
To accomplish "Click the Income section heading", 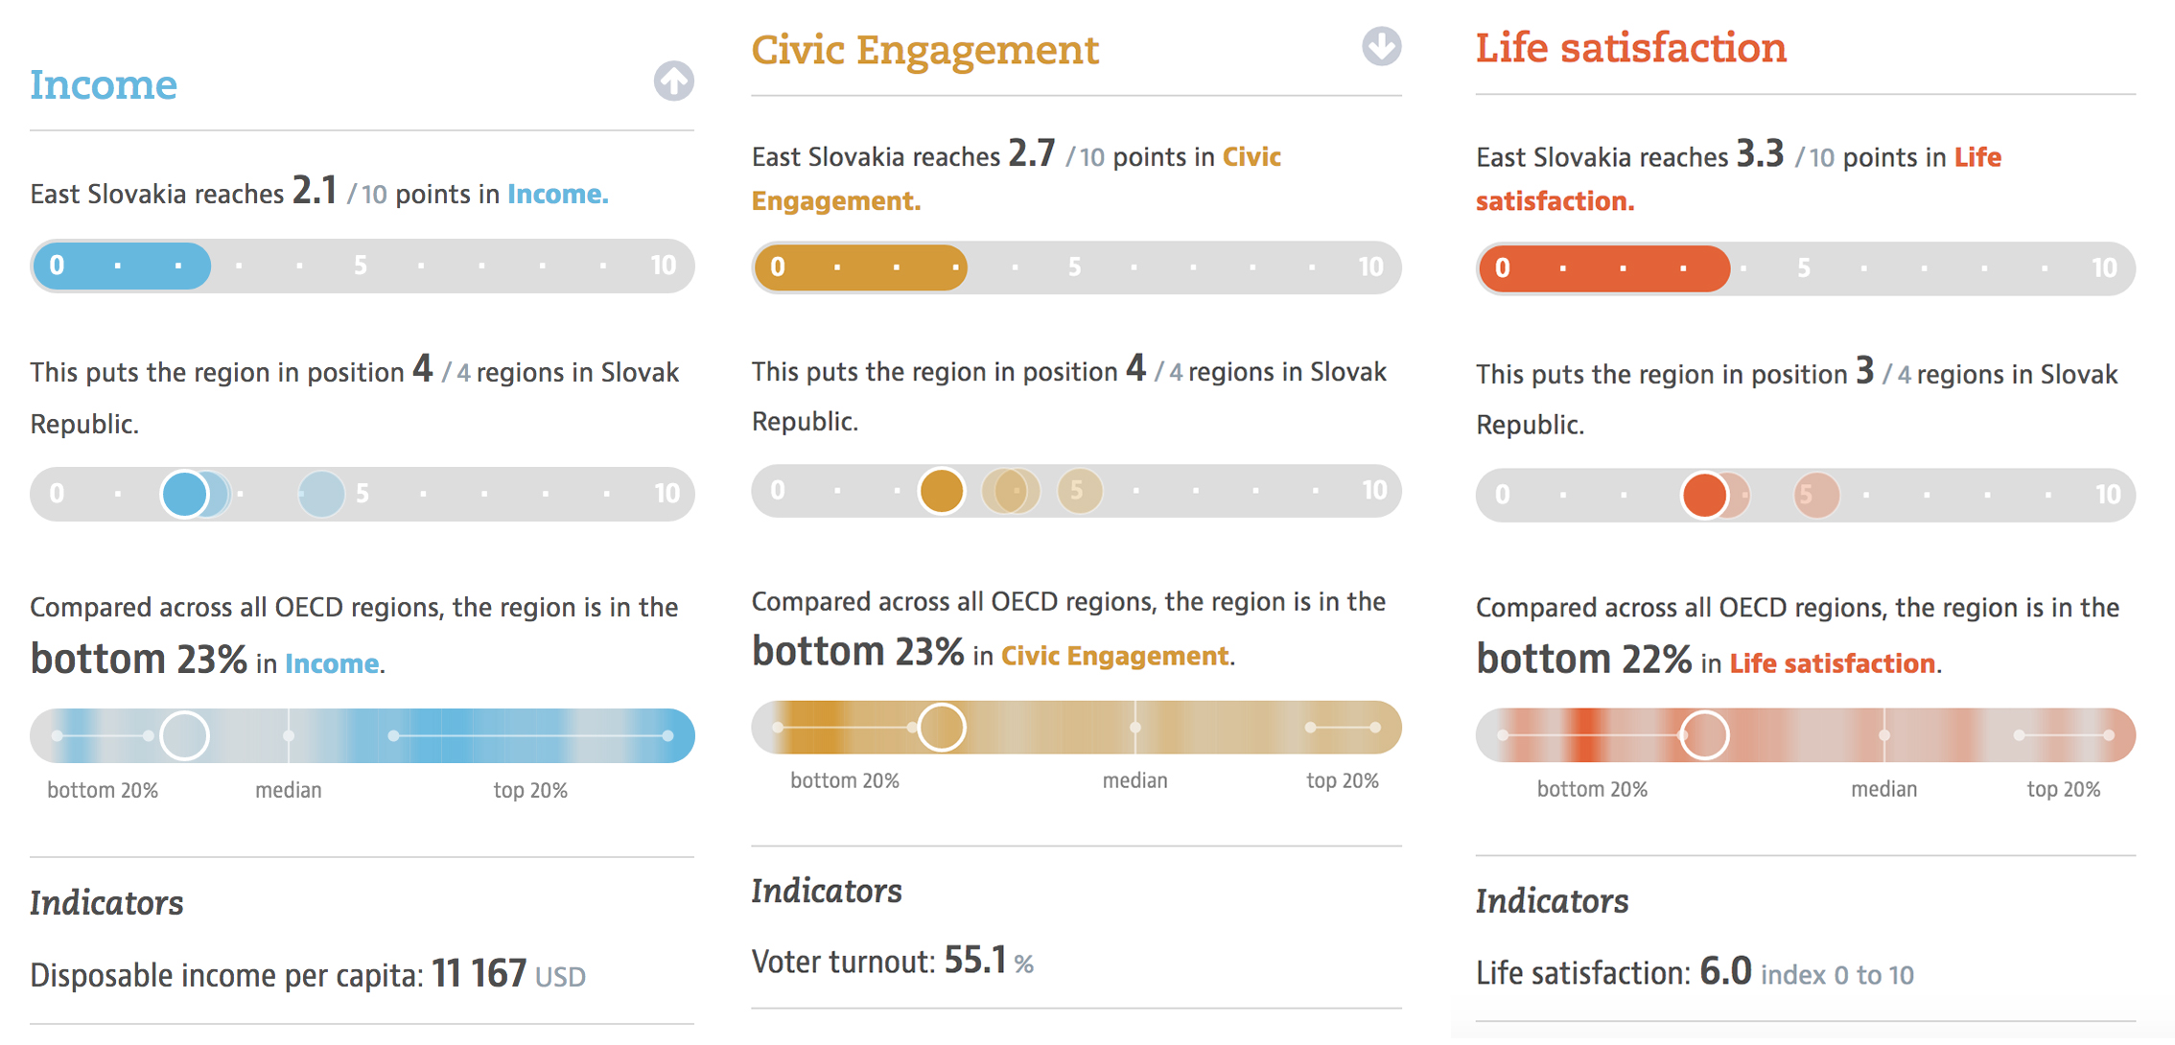I will point(104,84).
